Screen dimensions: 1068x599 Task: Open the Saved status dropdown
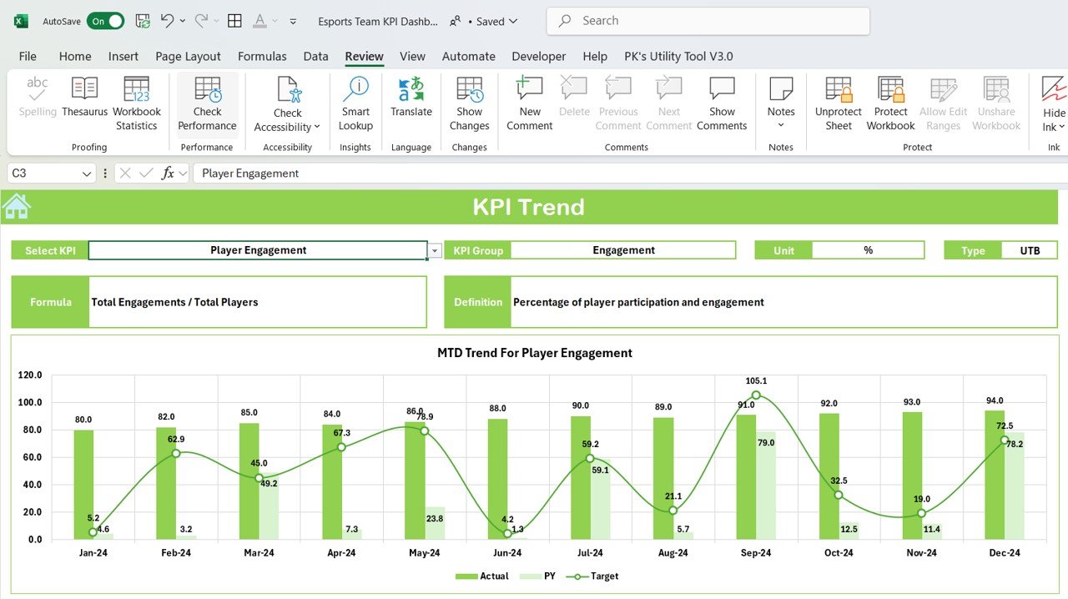[x=513, y=21]
